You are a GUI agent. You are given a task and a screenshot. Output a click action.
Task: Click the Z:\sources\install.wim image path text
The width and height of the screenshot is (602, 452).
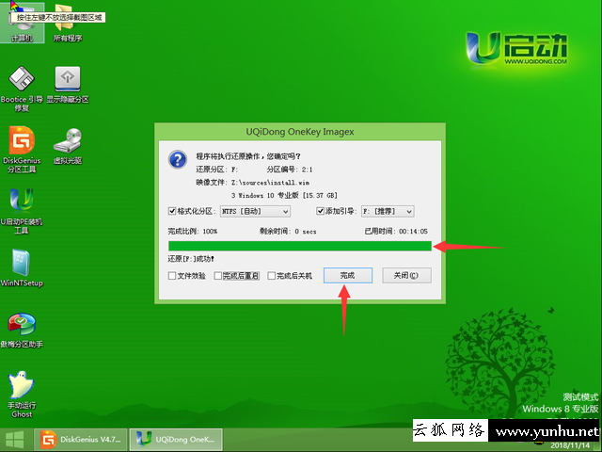click(x=270, y=183)
